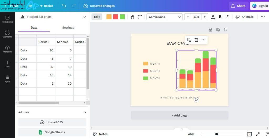This screenshot has height=138, width=269.
Task: Click the Upload CSV button
Action: 52,122
